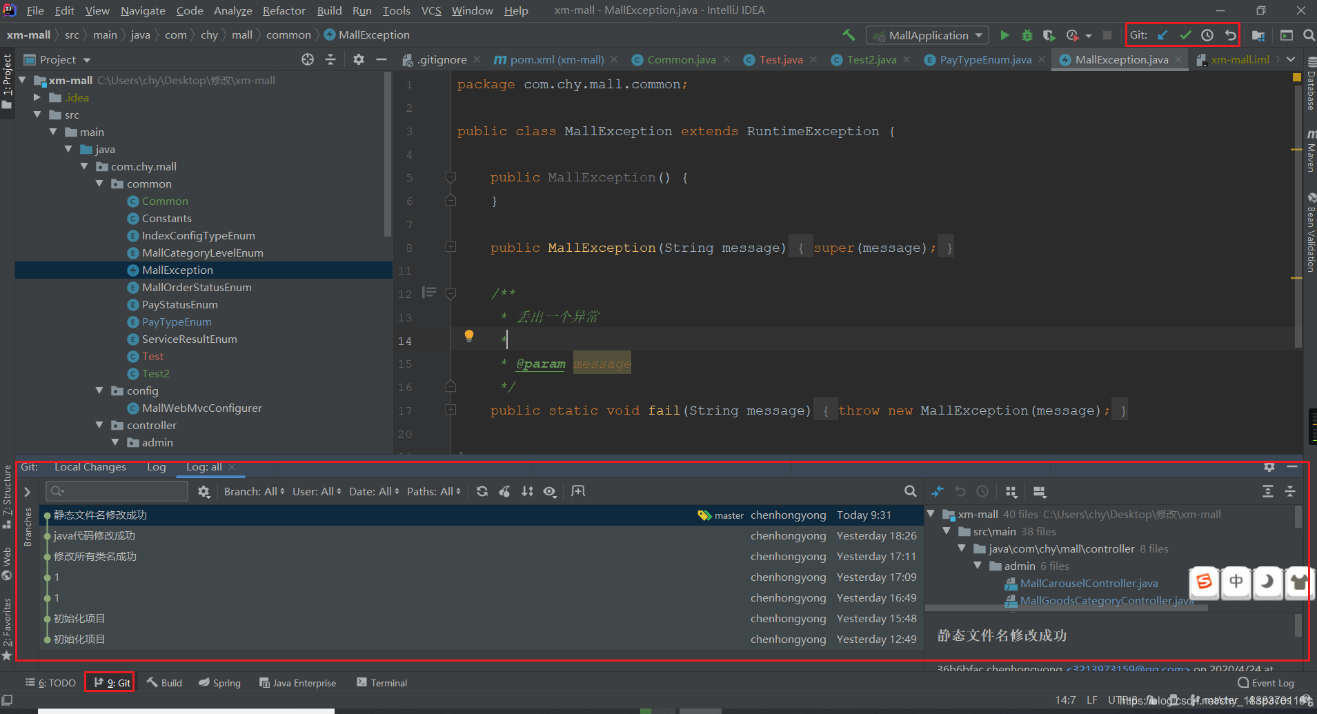Switch to Common.java editor tab

(681, 60)
